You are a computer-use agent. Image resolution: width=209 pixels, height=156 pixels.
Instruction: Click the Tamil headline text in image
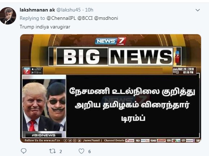(132, 105)
